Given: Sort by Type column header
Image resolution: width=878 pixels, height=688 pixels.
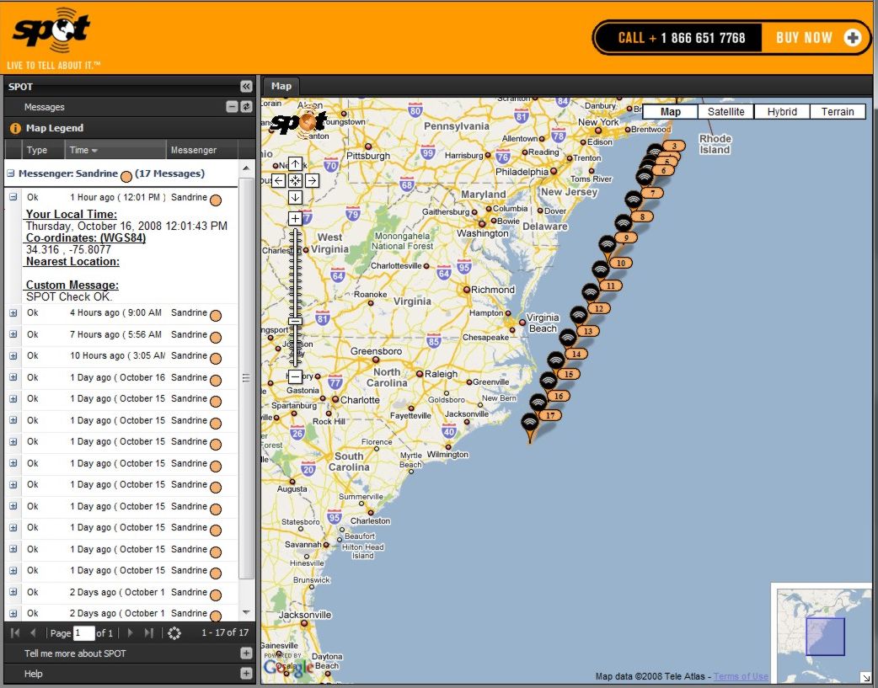Looking at the screenshot, I should 43,150.
